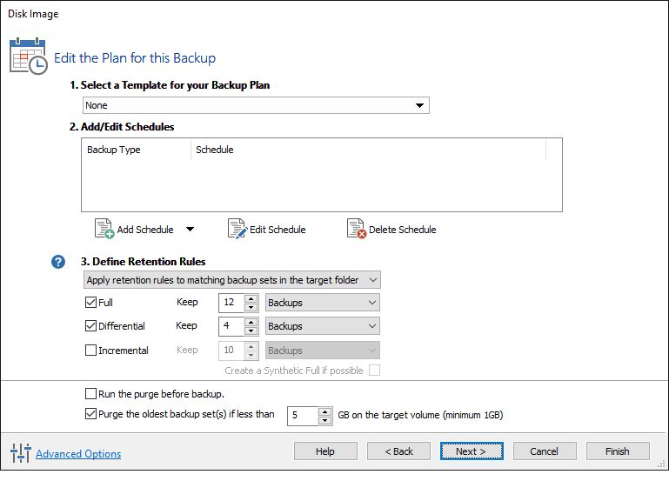This screenshot has width=669, height=501.
Task: Enable Run the purge before backup
Action: (x=91, y=393)
